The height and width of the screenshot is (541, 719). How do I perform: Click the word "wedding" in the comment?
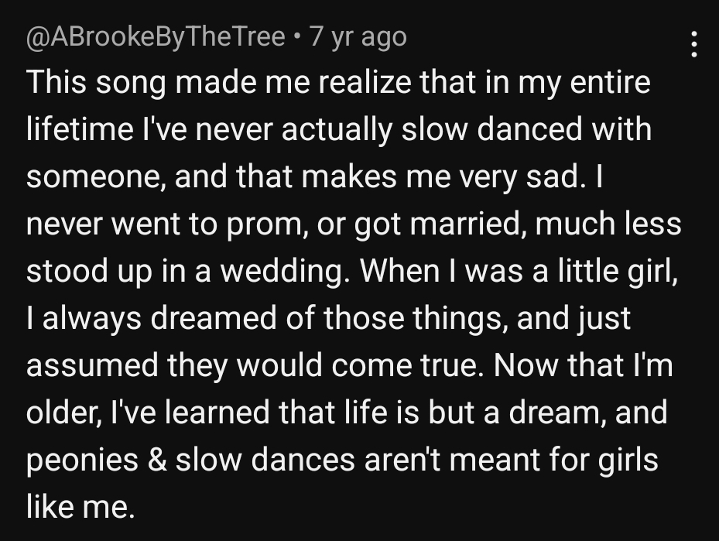(x=282, y=272)
